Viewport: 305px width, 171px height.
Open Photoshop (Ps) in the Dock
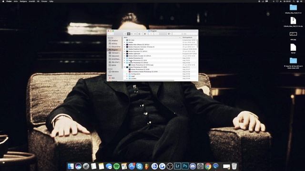[x=185, y=166]
